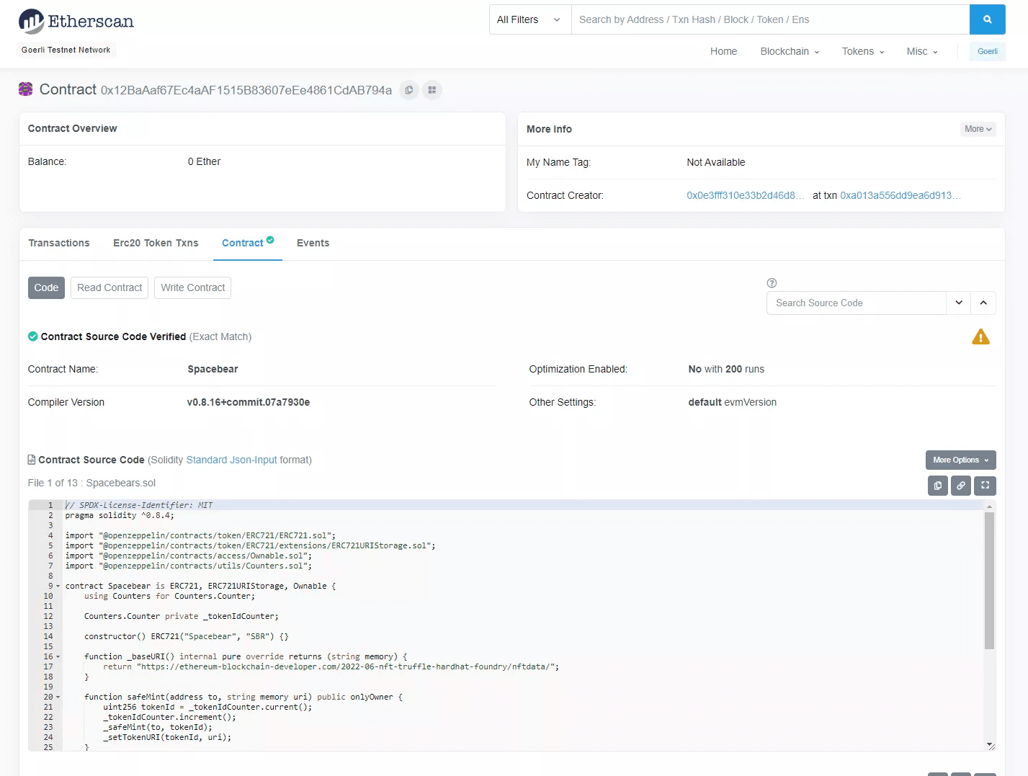
Task: Click the orange warning triangle icon
Action: 980,336
